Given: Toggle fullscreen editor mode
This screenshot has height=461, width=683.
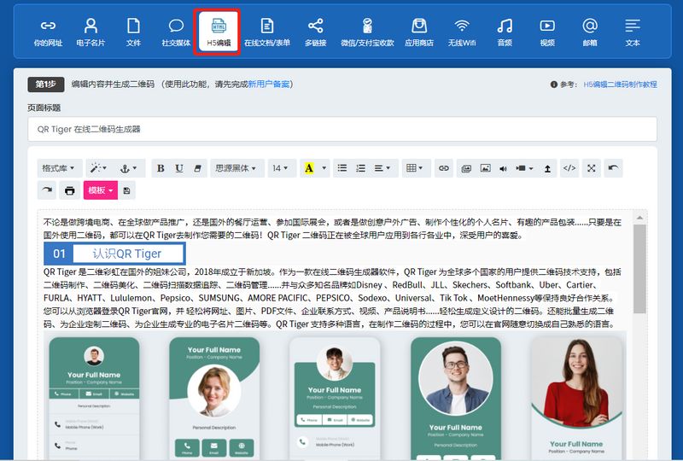Looking at the screenshot, I should pyautogui.click(x=591, y=168).
